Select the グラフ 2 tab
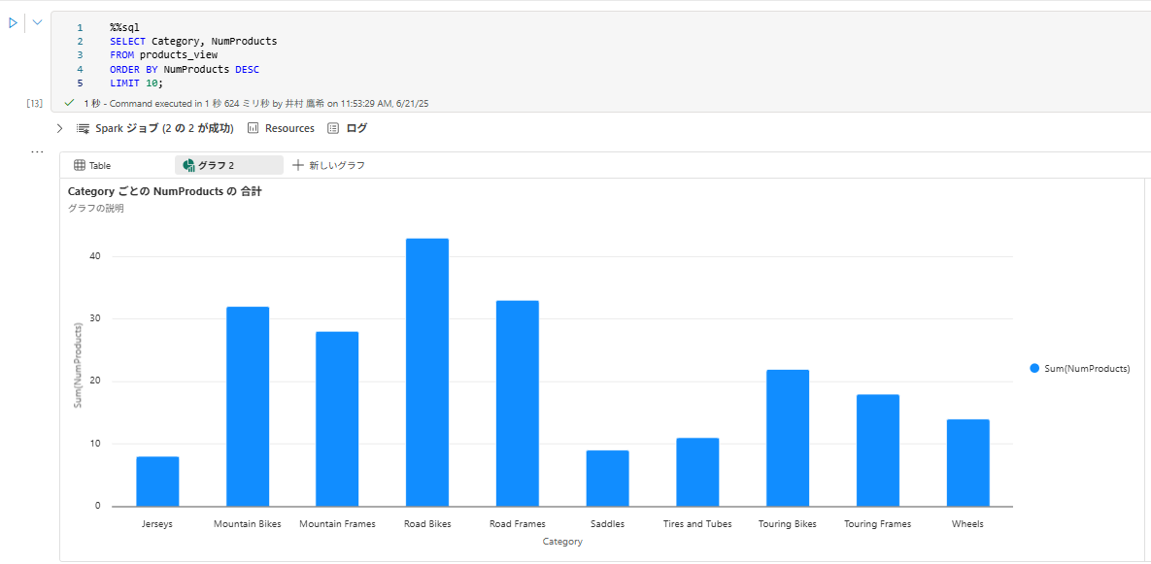The width and height of the screenshot is (1151, 564). [229, 166]
